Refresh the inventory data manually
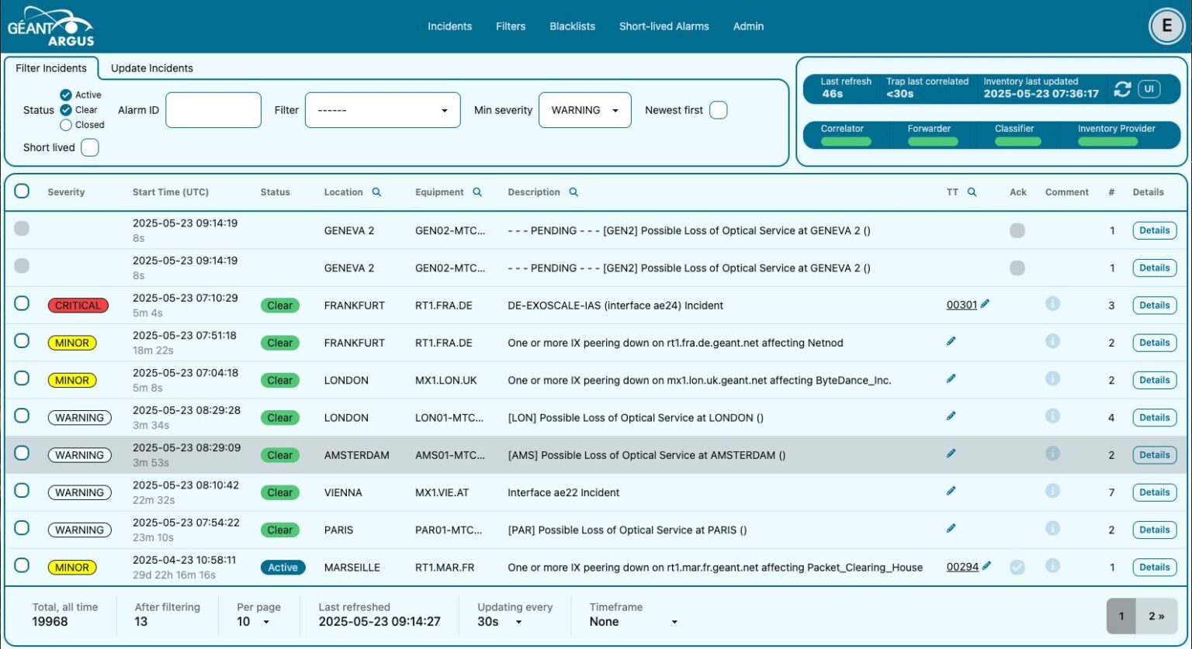Viewport: 1192px width, 649px height. pos(1122,89)
